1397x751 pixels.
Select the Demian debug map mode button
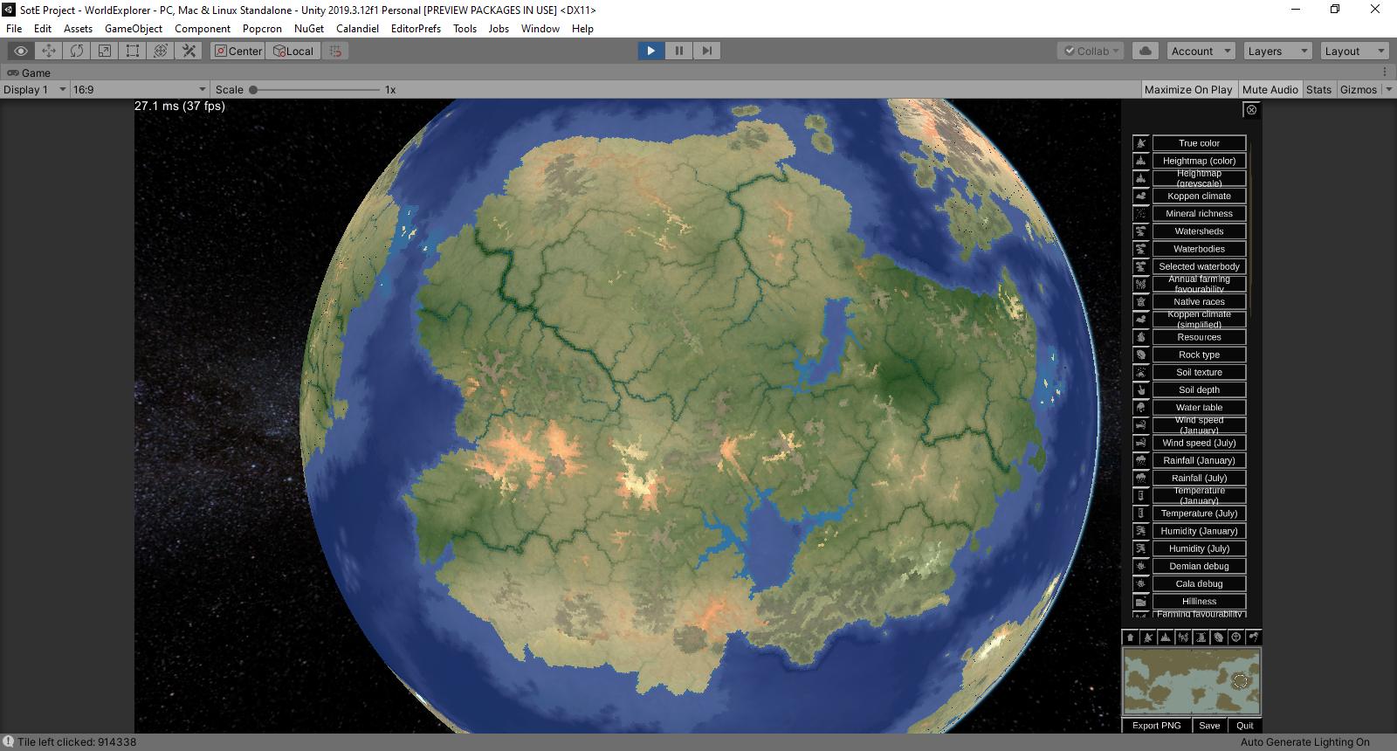pyautogui.click(x=1199, y=566)
